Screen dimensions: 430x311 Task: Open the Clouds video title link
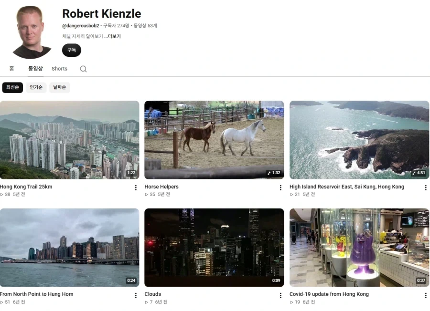(x=153, y=294)
